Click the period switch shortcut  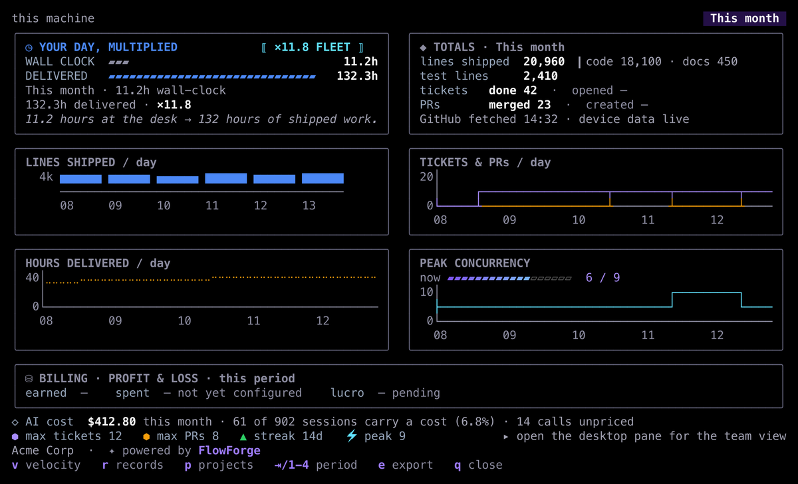[x=316, y=465]
